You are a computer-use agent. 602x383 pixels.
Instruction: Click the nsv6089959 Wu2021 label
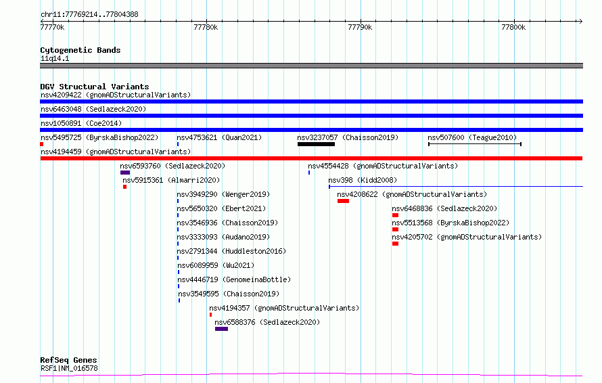click(x=216, y=265)
